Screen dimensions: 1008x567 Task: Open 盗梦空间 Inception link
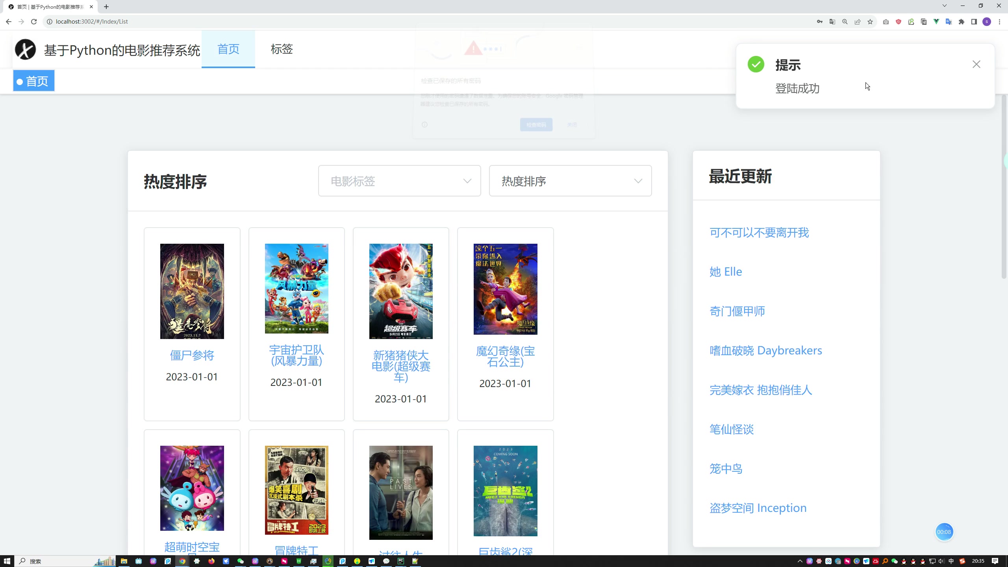pos(758,508)
